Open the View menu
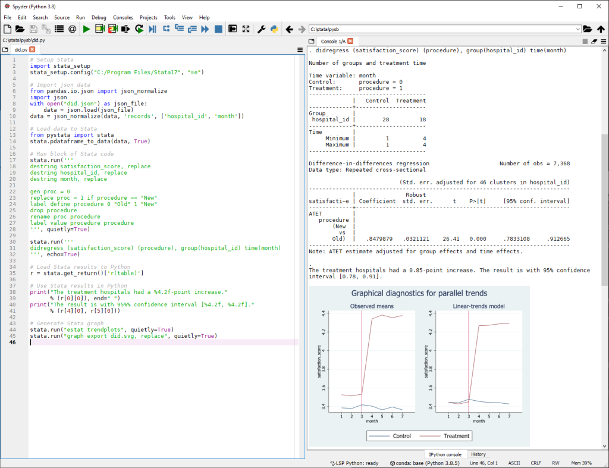The height and width of the screenshot is (468, 609). (187, 17)
